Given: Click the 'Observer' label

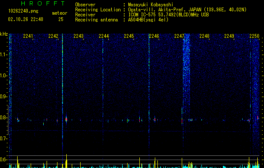Looking at the screenshot, I should click(85, 5).
